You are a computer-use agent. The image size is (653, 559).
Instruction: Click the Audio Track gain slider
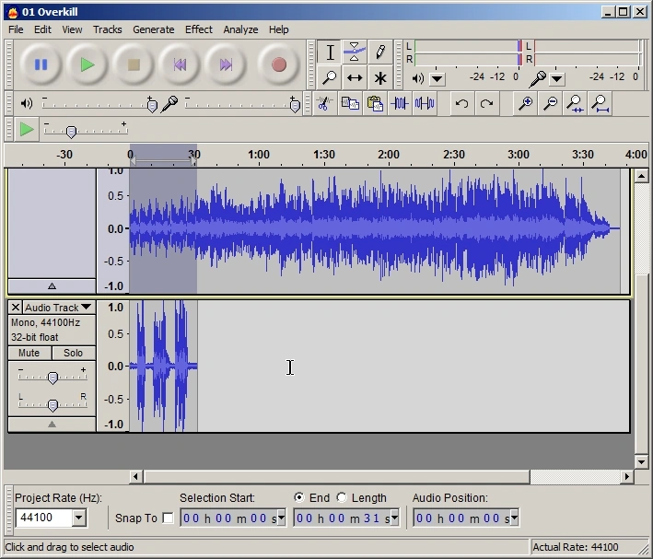tap(52, 378)
